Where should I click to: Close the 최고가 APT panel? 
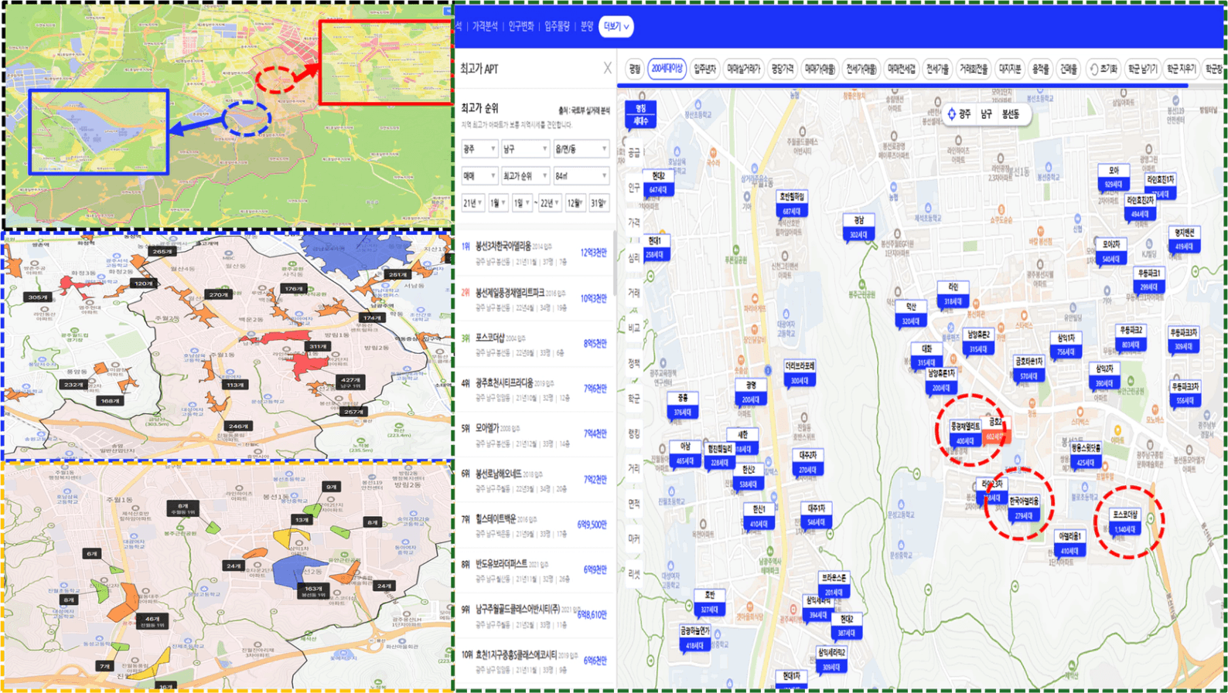(607, 69)
